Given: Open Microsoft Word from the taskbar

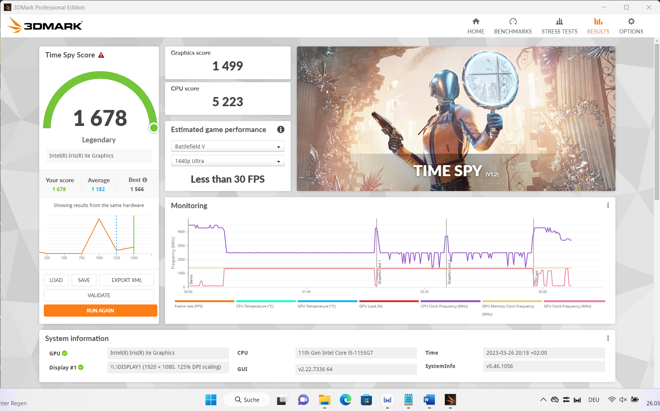Looking at the screenshot, I should tap(429, 400).
